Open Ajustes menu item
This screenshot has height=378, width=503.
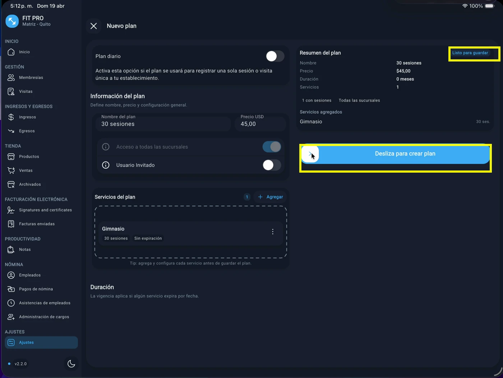point(26,342)
